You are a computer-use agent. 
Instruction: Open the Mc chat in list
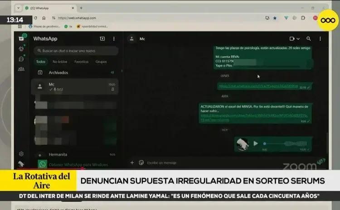pos(75,86)
